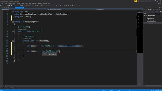
Task: Select the Solution 'RestSharpDemo' root node
Action: coord(153,14)
